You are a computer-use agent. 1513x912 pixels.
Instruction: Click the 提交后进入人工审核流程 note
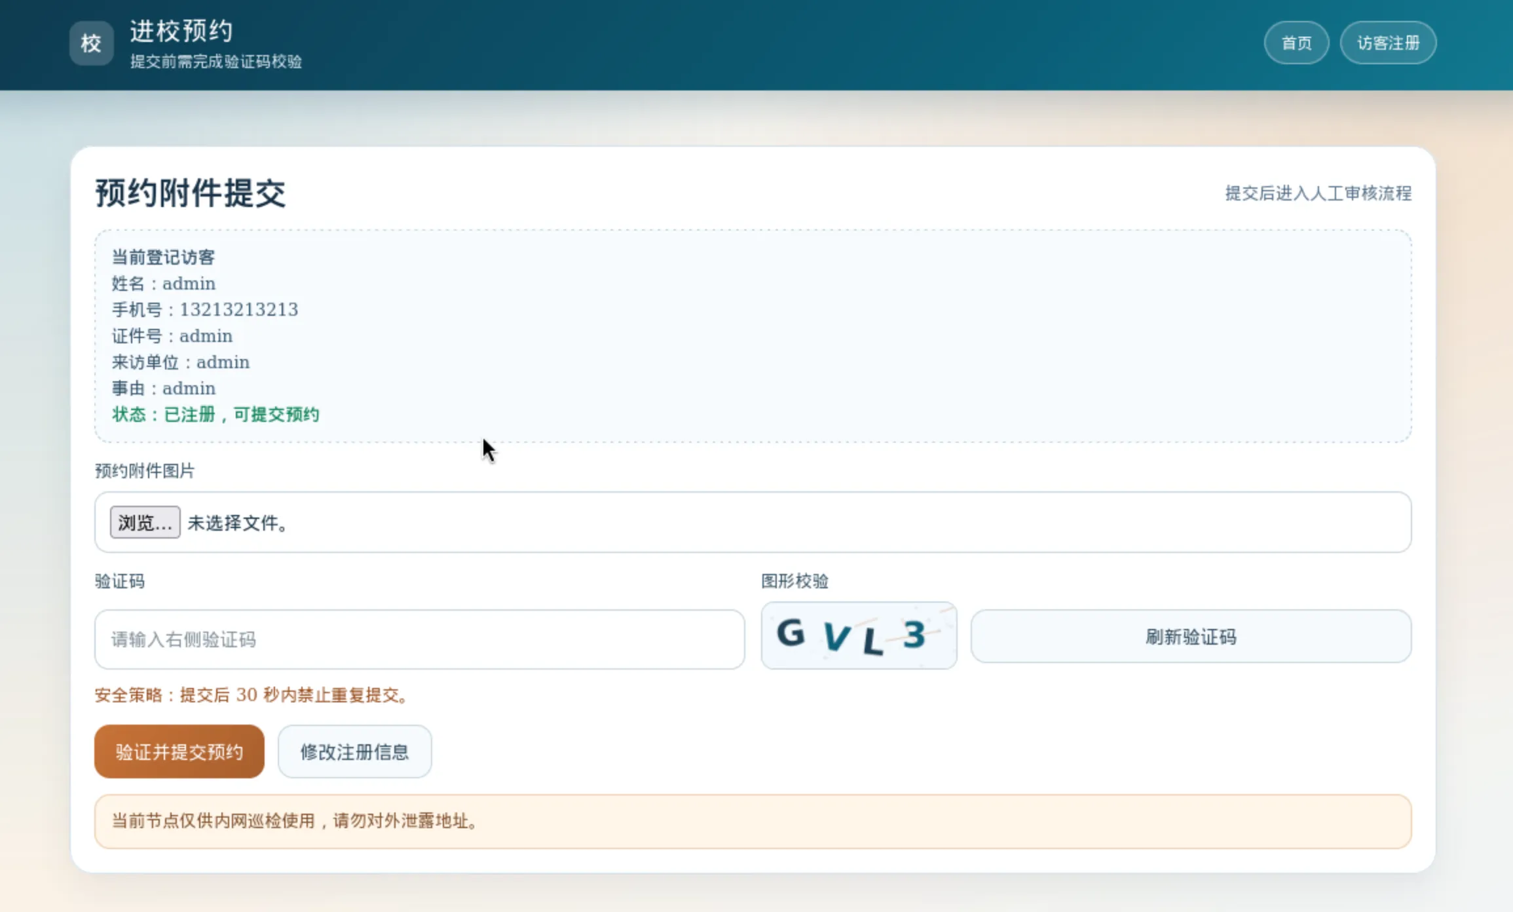coord(1318,193)
